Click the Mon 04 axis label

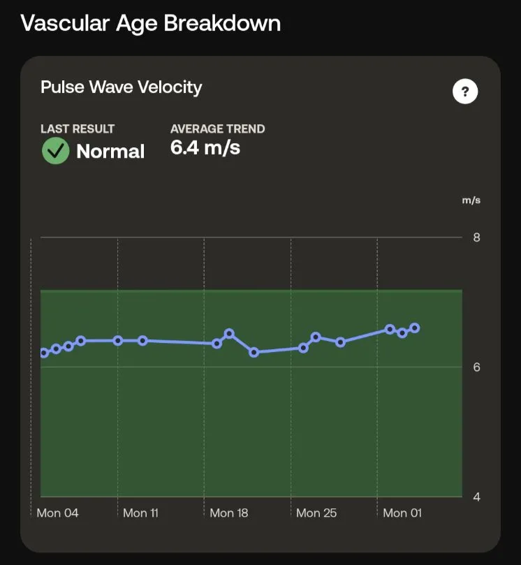click(58, 513)
